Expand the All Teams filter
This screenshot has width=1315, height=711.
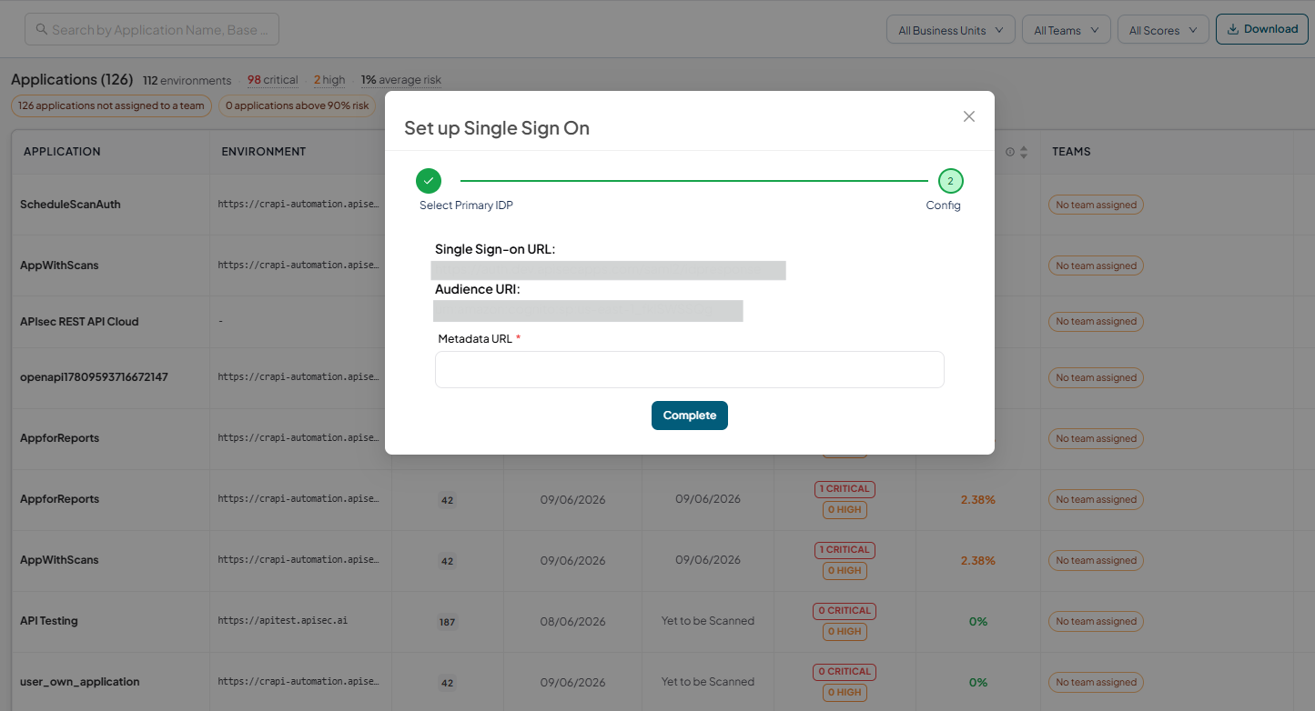click(x=1067, y=30)
